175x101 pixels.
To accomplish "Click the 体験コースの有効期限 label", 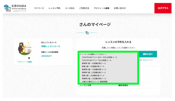I will [x=50, y=52].
